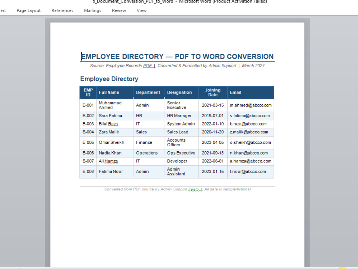Viewport: 358px width, 269px height.
Task: Click the Department column header
Action: [x=149, y=93]
